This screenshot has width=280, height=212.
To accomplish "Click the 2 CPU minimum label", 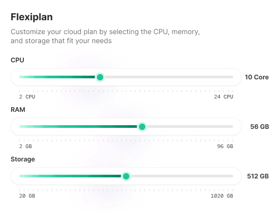I will coord(27,97).
